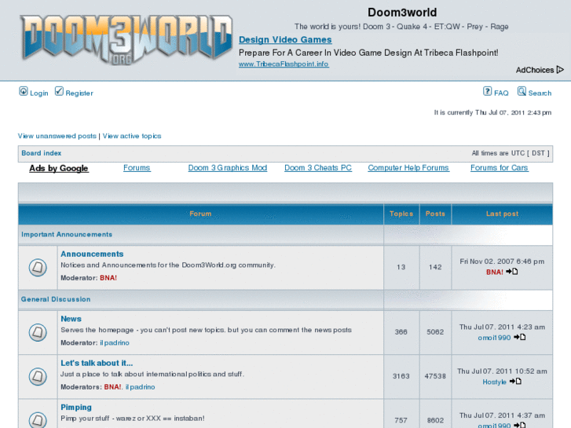Open the News forum
Screen dimensions: 571x428
pos(71,319)
